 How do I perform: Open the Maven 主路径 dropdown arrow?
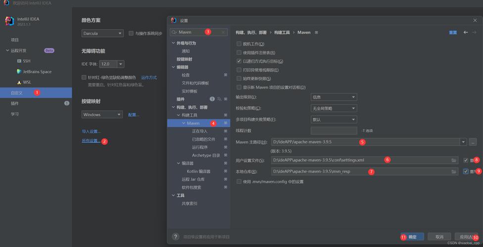pyautogui.click(x=463, y=142)
